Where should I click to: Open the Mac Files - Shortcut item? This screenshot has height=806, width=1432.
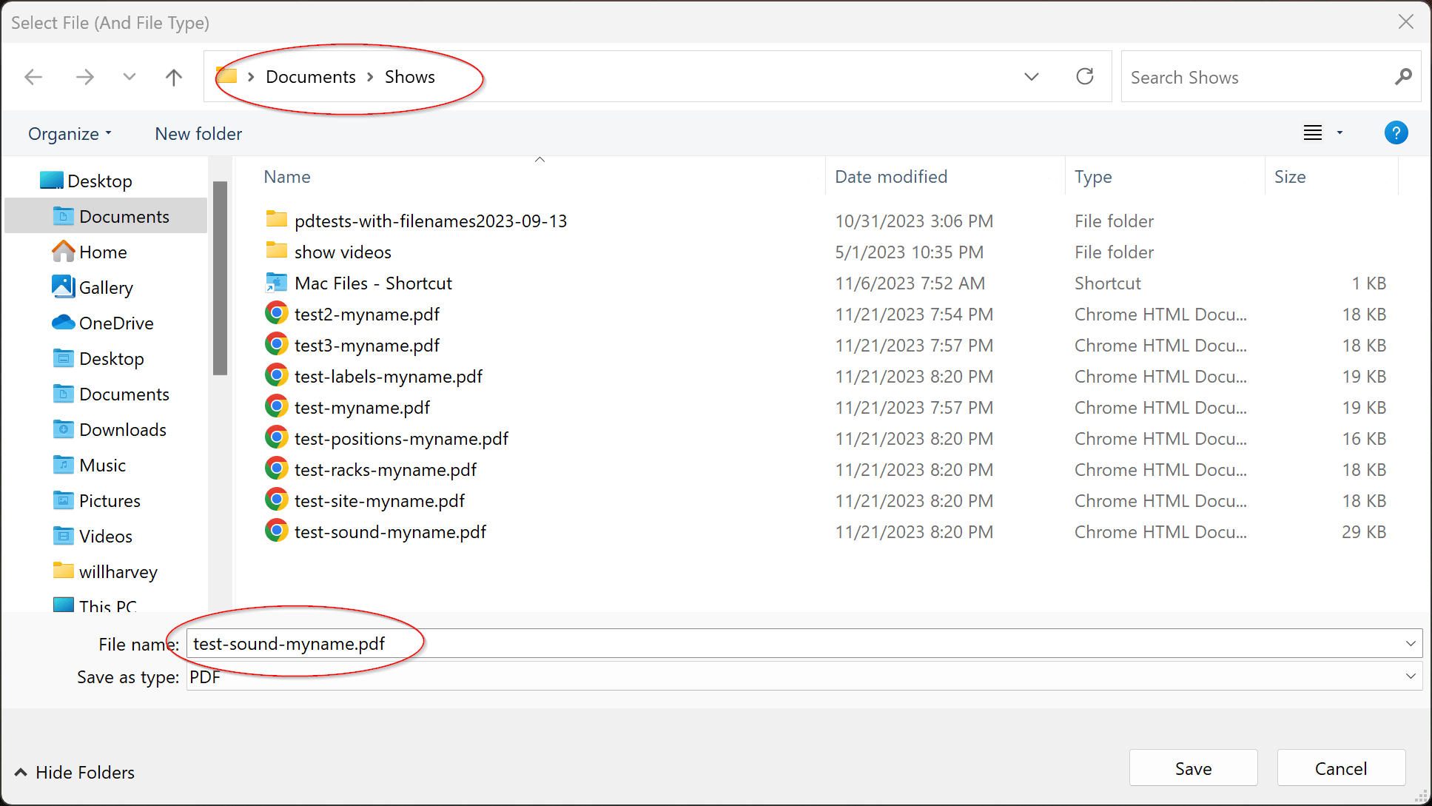372,283
